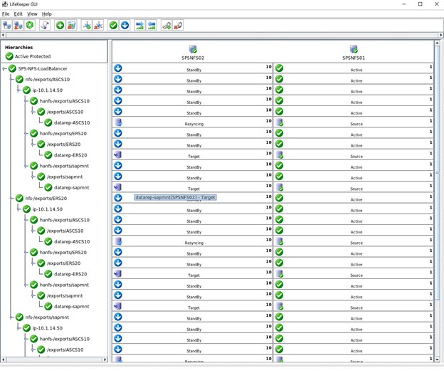
Task: Click the Remove Dependency chain icon
Action: click(x=178, y=25)
